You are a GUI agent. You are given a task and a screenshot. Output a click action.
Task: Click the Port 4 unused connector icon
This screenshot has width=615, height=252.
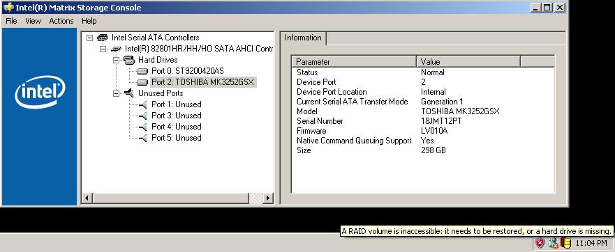click(x=143, y=127)
